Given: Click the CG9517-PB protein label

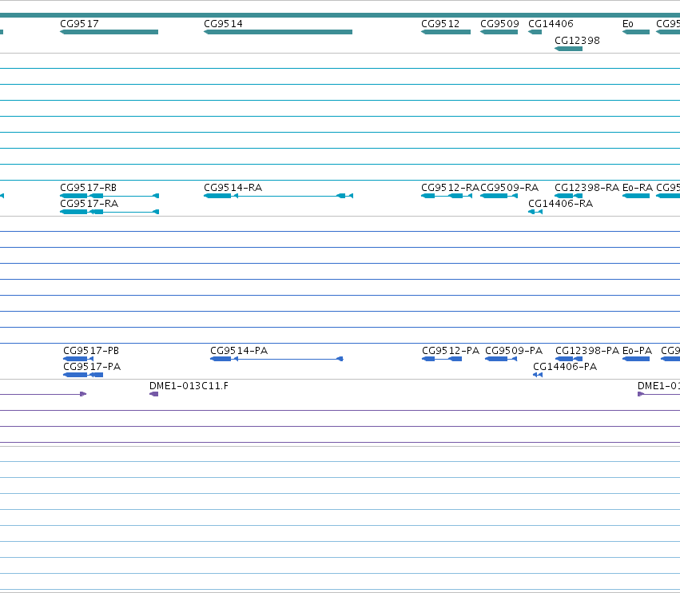Looking at the screenshot, I should pos(91,351).
